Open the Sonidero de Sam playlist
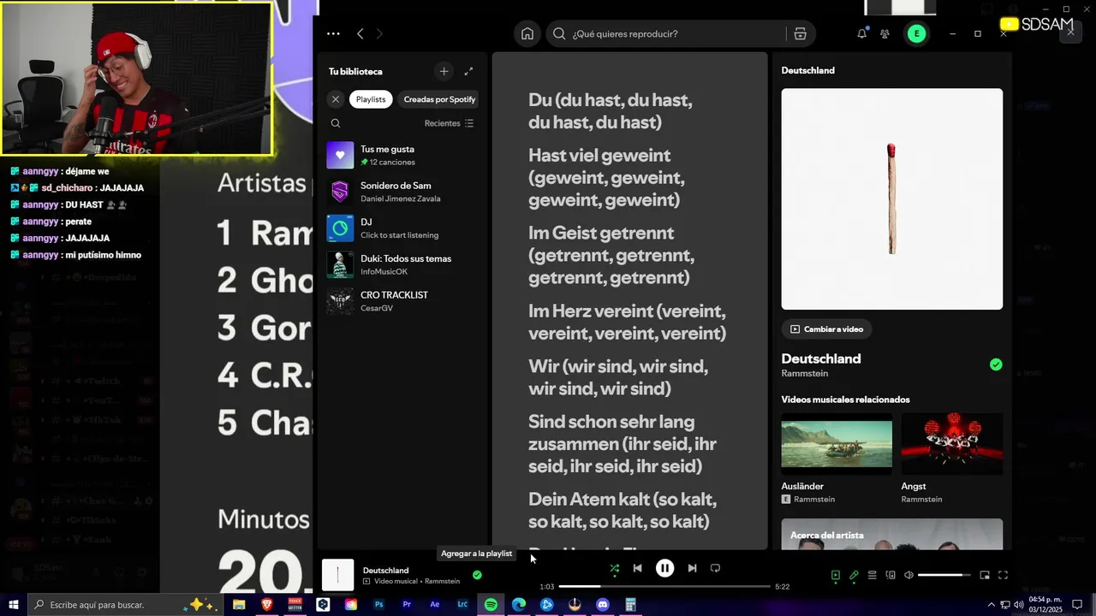 coord(402,192)
